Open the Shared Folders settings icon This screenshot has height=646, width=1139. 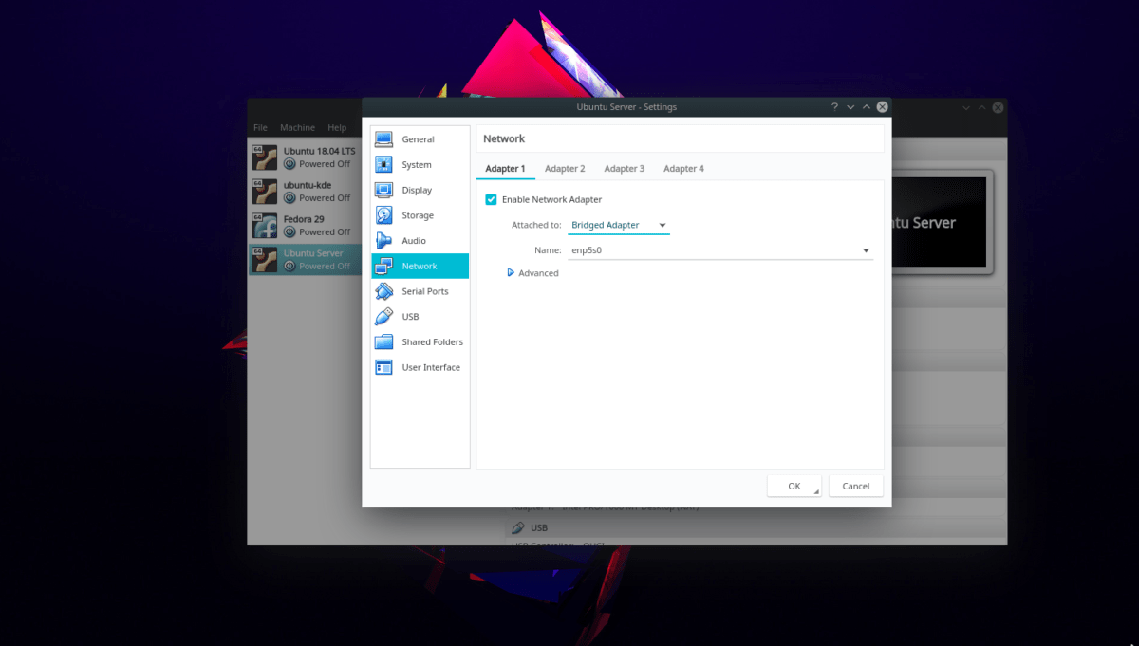383,342
